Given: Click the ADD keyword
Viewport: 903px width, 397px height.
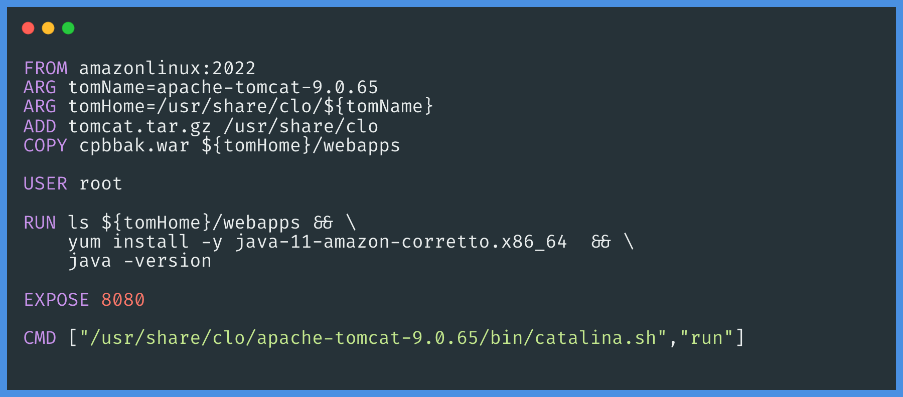Looking at the screenshot, I should (x=40, y=126).
